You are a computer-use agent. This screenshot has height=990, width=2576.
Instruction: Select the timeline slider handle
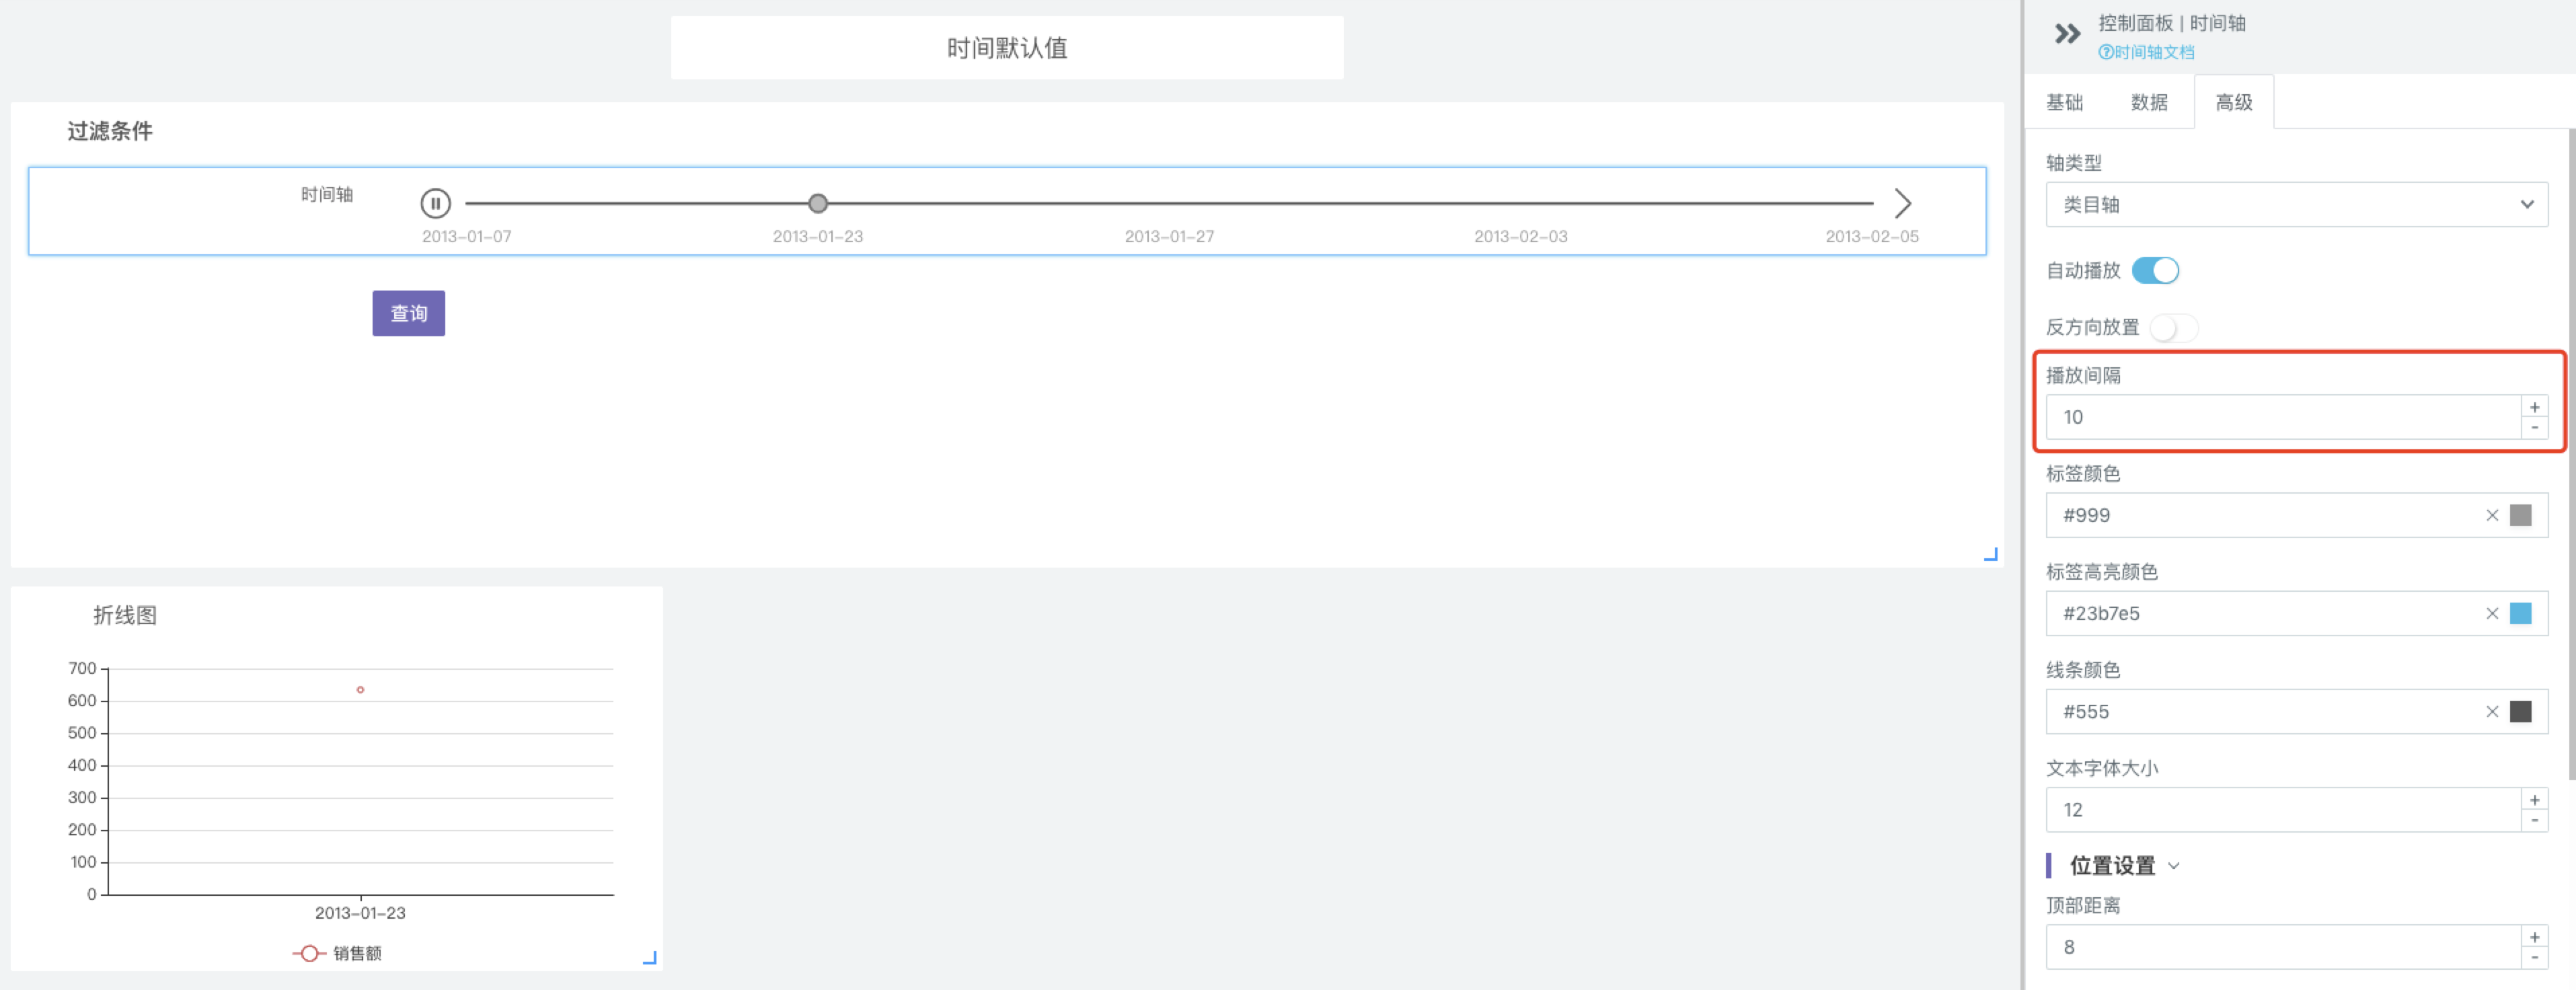pyautogui.click(x=817, y=203)
